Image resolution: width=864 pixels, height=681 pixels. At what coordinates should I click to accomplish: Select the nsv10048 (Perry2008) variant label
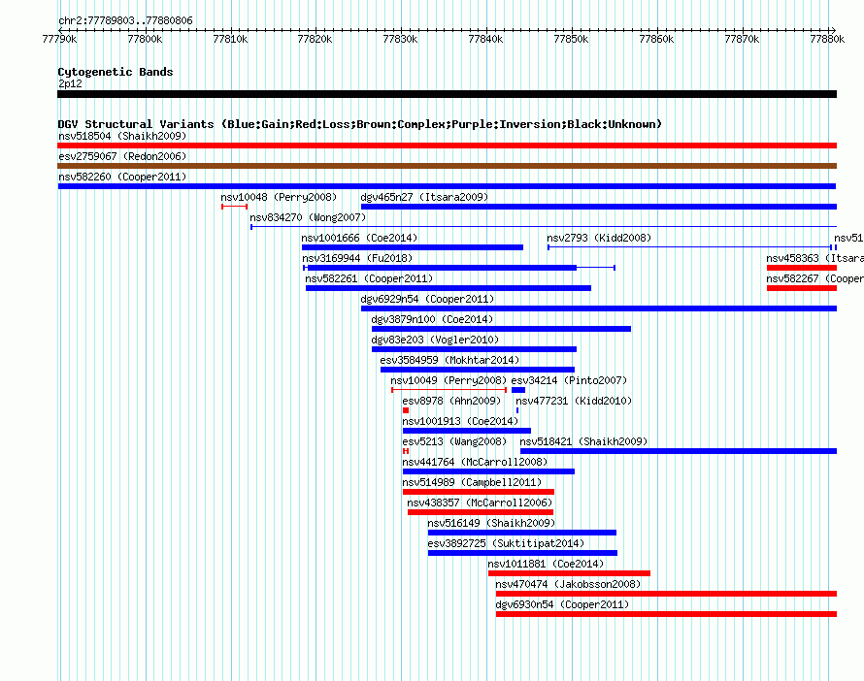(x=279, y=197)
